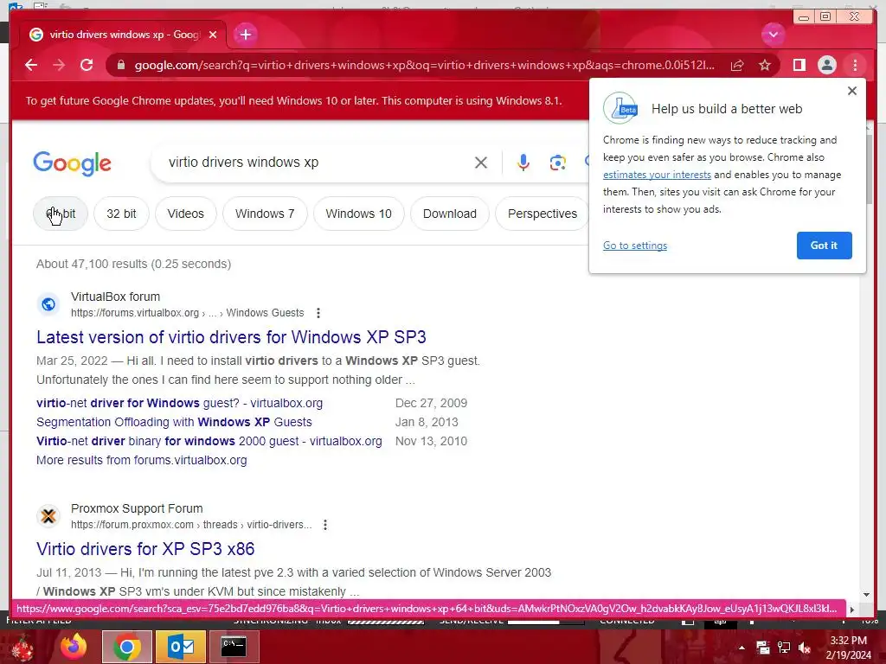Viewport: 886px width, 664px height.
Task: Go to Google home via the logo
Action: tap(73, 163)
